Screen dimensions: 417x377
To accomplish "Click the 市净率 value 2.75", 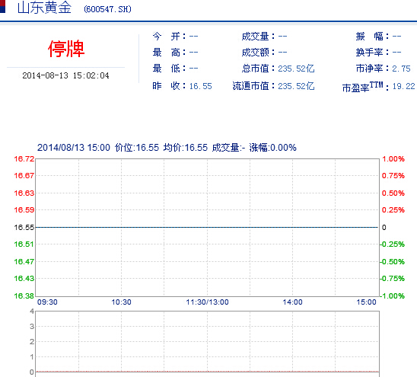I will pyautogui.click(x=401, y=69).
